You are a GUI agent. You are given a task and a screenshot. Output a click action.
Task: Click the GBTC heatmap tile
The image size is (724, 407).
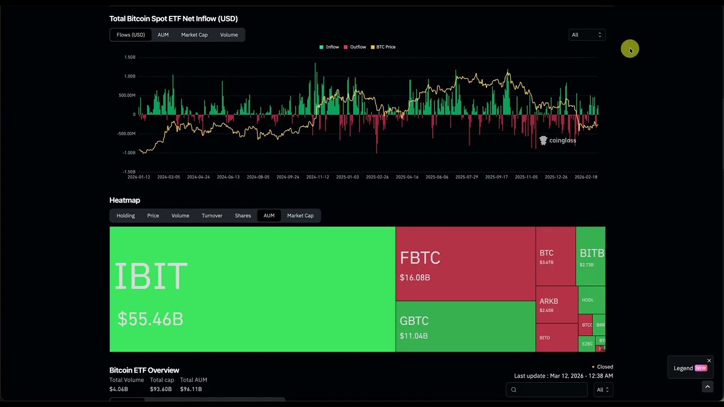coord(466,327)
